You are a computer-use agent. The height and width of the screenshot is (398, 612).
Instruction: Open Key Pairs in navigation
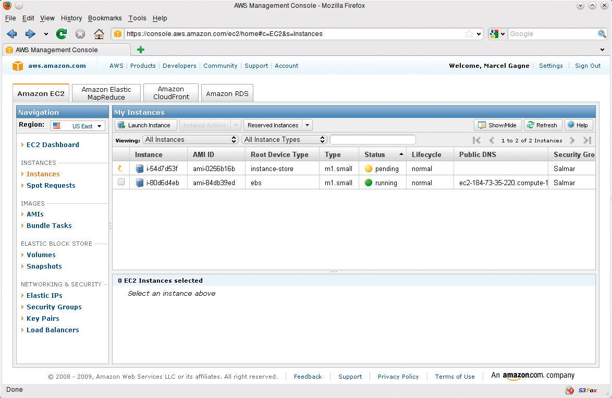[43, 318]
